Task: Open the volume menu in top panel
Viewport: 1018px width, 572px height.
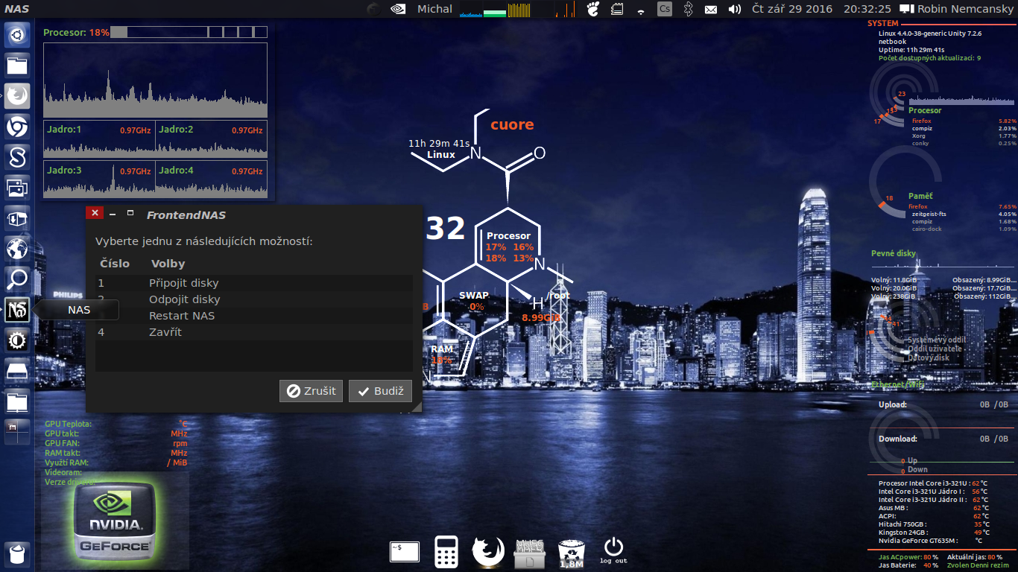Action: click(x=734, y=9)
